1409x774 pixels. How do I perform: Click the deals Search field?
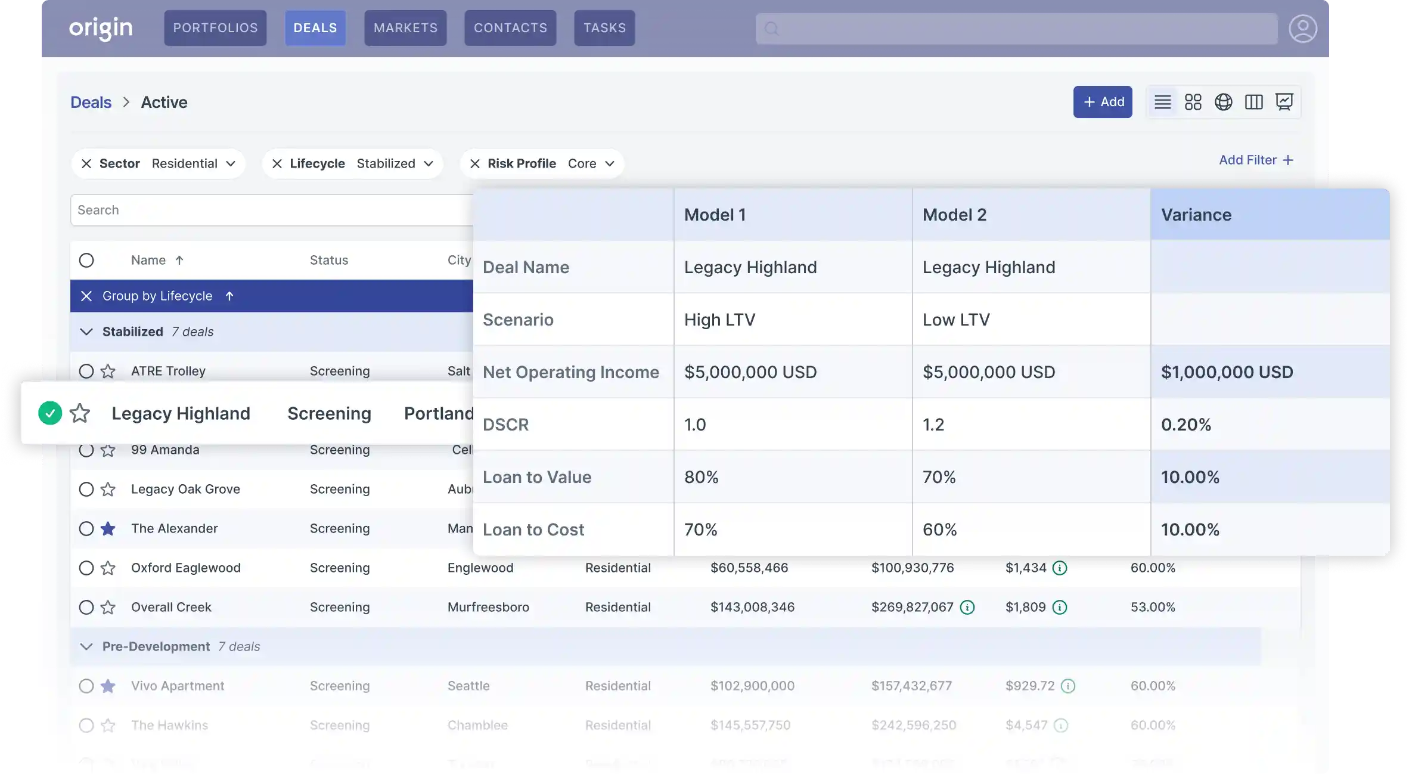coord(272,210)
